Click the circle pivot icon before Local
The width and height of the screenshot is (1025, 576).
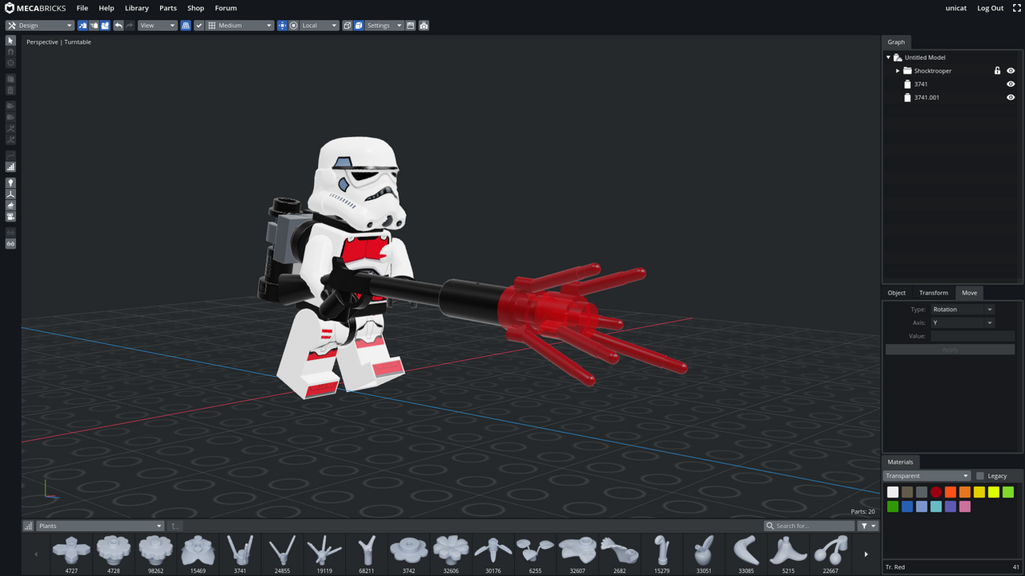[294, 26]
